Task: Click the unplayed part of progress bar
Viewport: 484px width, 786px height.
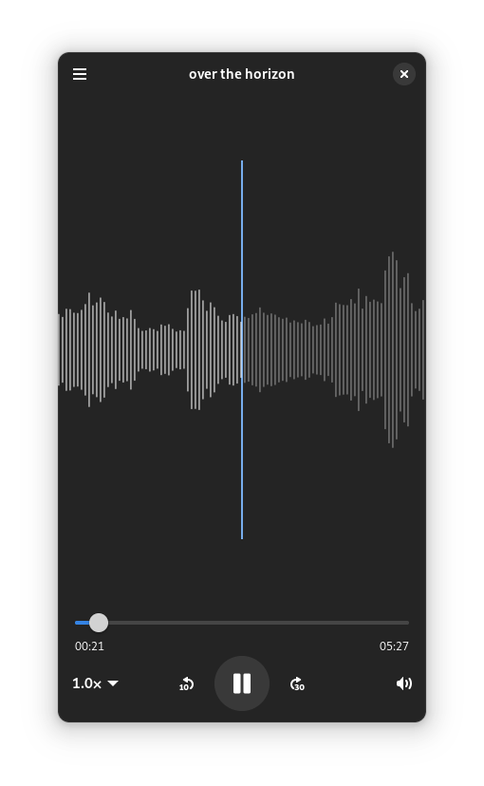Action: (258, 623)
